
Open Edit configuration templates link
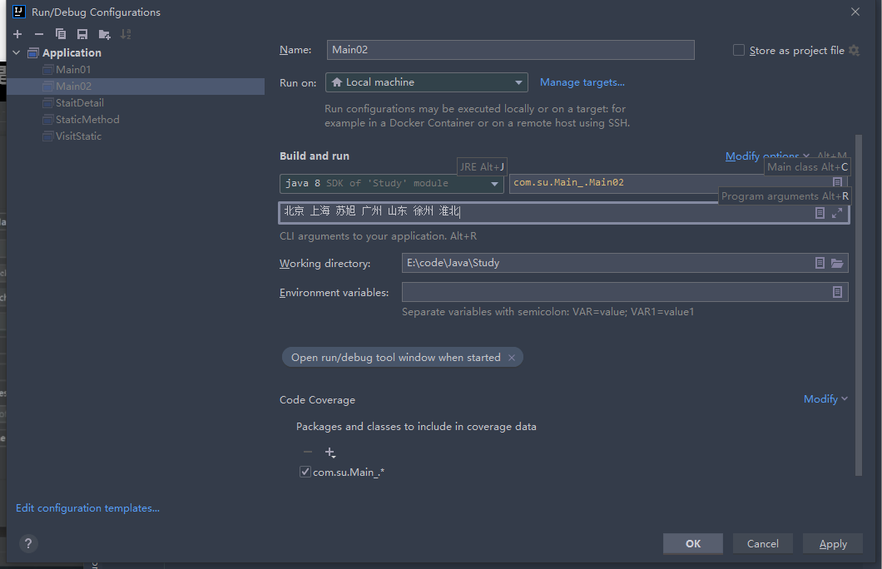point(87,507)
